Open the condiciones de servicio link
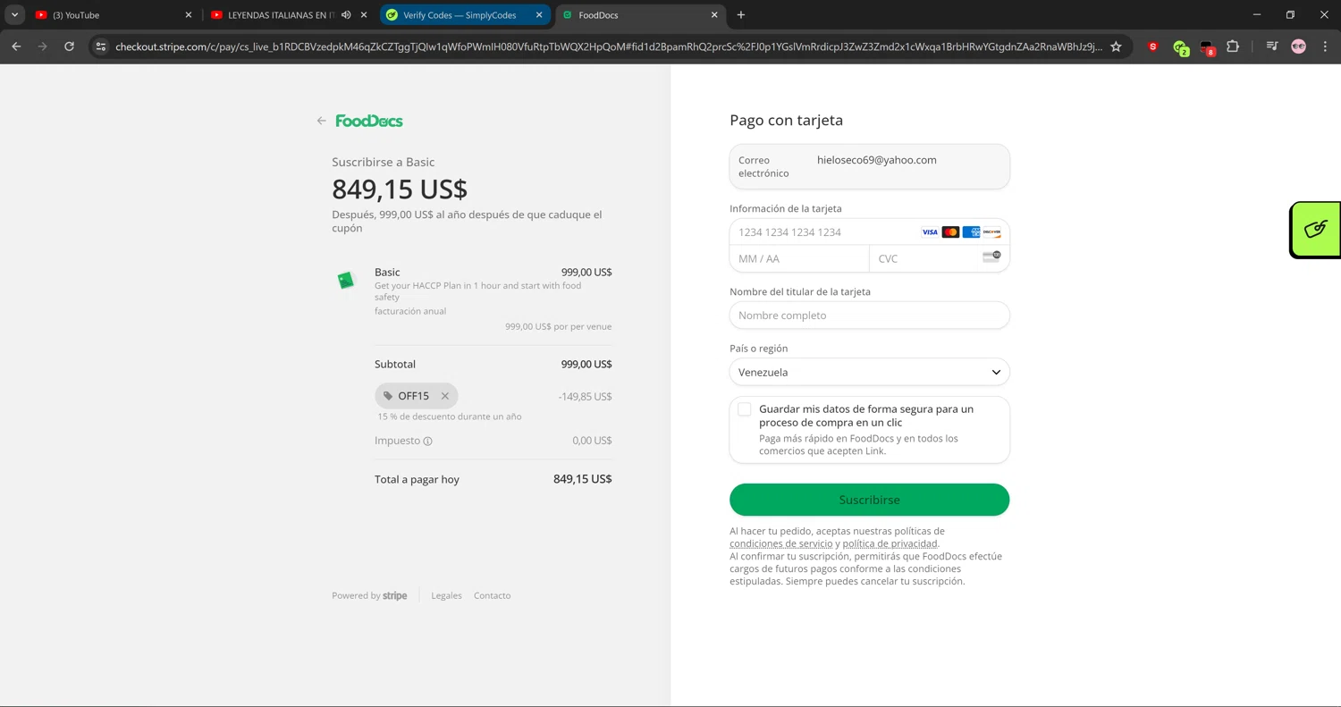Image resolution: width=1341 pixels, height=707 pixels. point(781,543)
